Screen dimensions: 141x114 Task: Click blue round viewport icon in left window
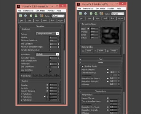pyautogui.click(x=25, y=16)
